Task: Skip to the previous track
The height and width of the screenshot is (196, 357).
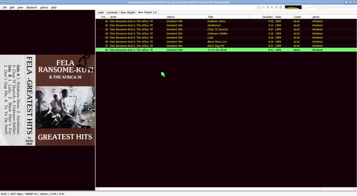Action: (x=272, y=7)
